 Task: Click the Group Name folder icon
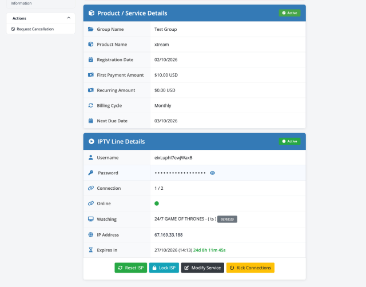tap(91, 29)
